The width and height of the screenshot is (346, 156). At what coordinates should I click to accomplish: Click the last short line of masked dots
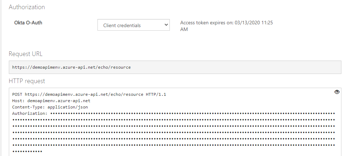coord(27,151)
